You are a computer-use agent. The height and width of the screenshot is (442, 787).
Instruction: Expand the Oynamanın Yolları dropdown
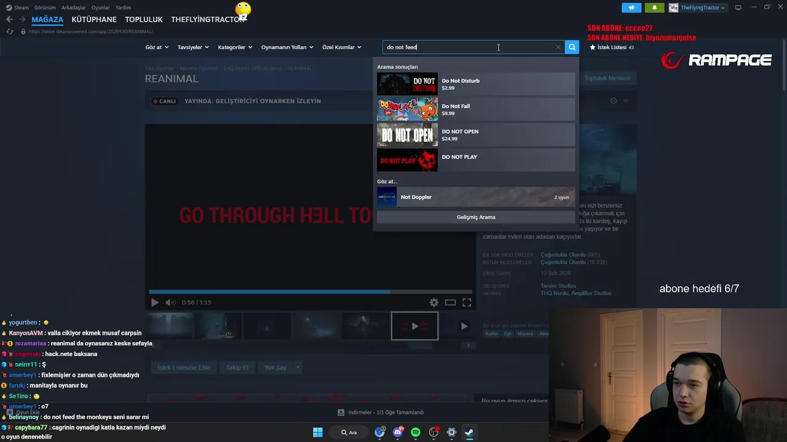[x=287, y=47]
